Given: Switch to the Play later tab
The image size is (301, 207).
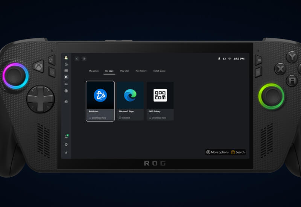Looking at the screenshot, I should coord(125,71).
